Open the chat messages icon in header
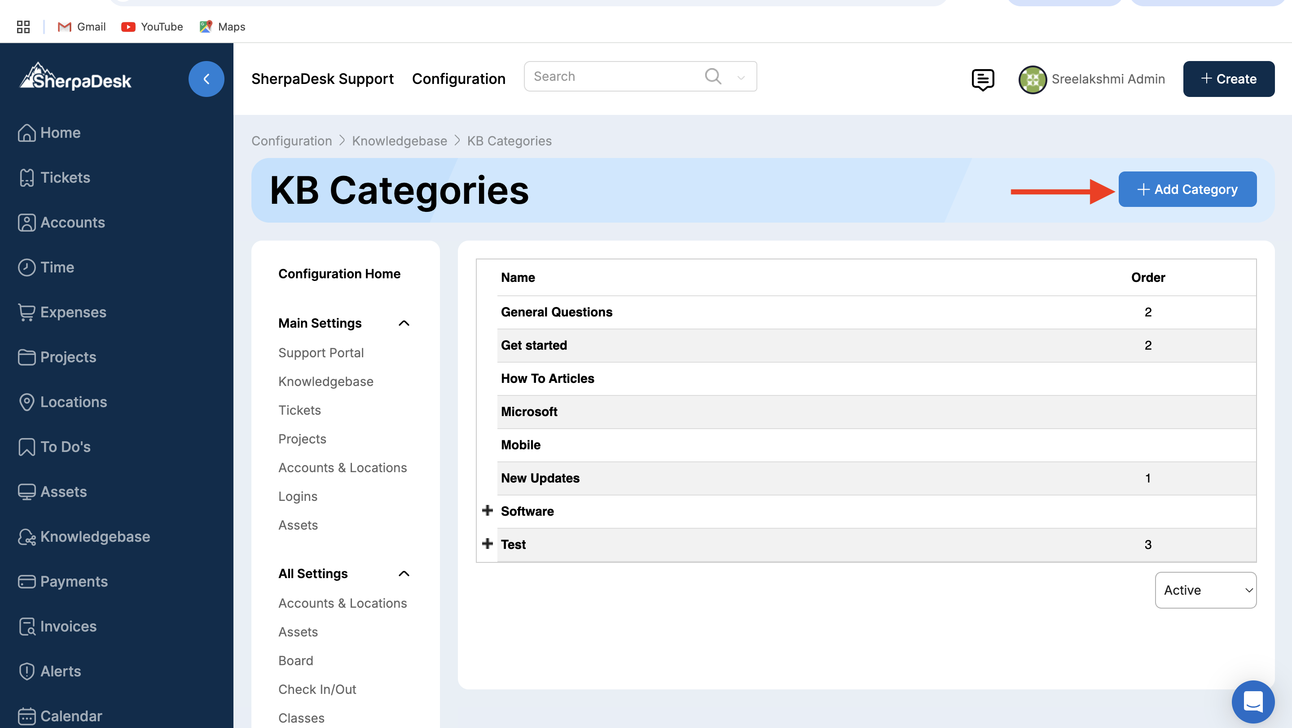 point(983,79)
